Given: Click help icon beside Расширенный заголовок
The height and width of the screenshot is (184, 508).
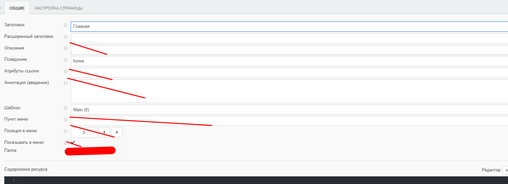Looking at the screenshot, I should (x=65, y=37).
